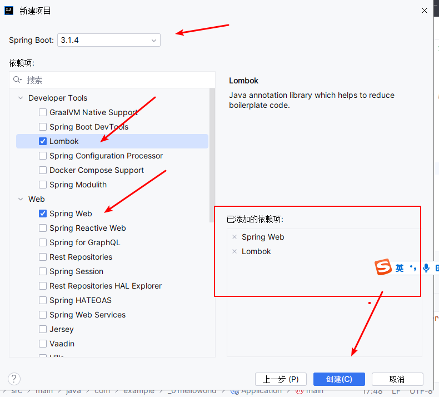
Task: Click the main breadcrumb with method icon
Action: click(x=310, y=391)
